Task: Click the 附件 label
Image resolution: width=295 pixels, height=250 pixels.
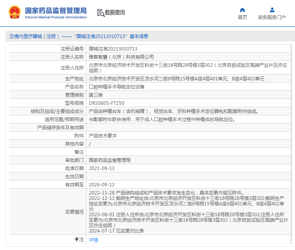Action: (79, 135)
